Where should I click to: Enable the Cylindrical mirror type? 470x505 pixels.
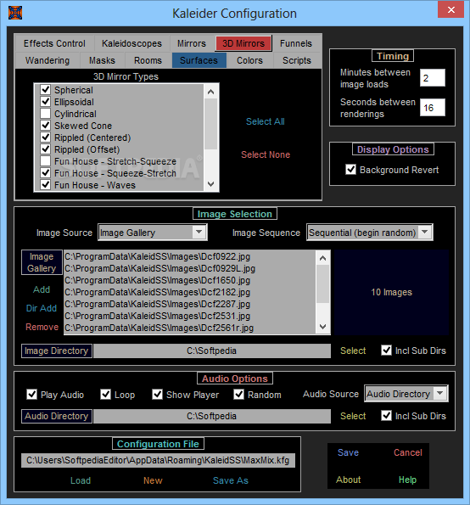tap(46, 114)
